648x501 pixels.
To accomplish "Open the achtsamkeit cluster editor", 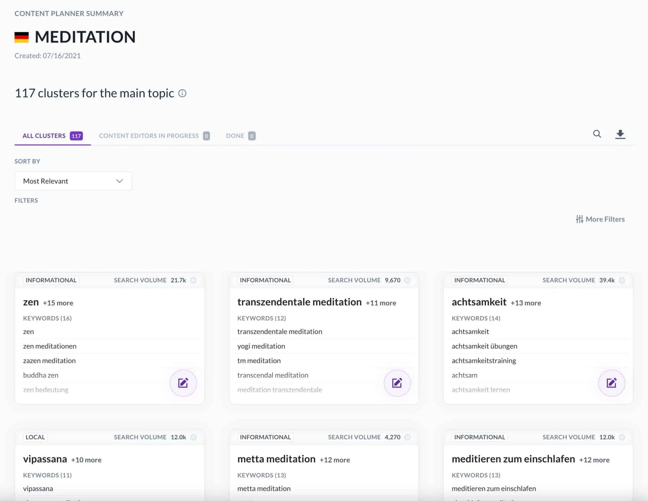I will (612, 383).
